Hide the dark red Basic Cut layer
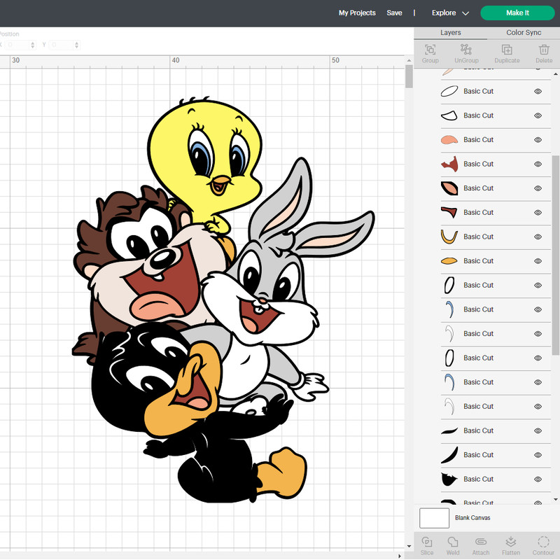Screen dimensions: 560x560 click(538, 164)
